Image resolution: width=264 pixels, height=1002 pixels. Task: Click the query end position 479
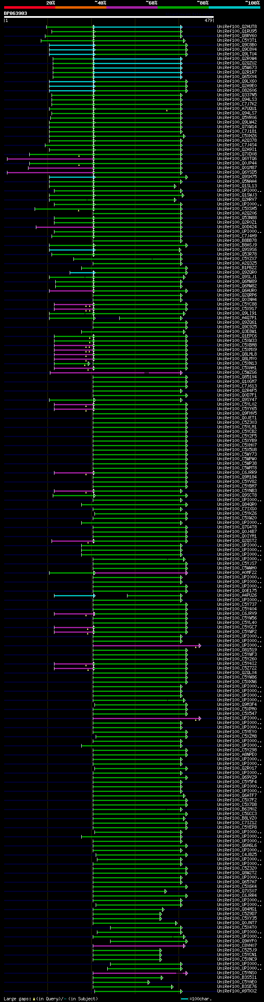click(x=208, y=20)
